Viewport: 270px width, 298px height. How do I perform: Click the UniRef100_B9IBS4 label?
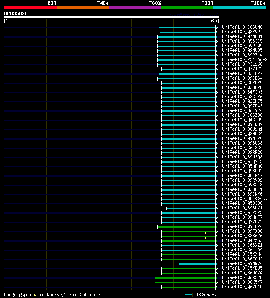point(242,78)
